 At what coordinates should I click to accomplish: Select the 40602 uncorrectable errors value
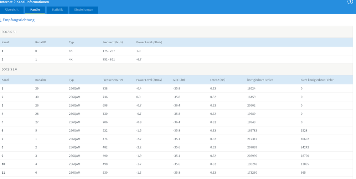[305, 139]
